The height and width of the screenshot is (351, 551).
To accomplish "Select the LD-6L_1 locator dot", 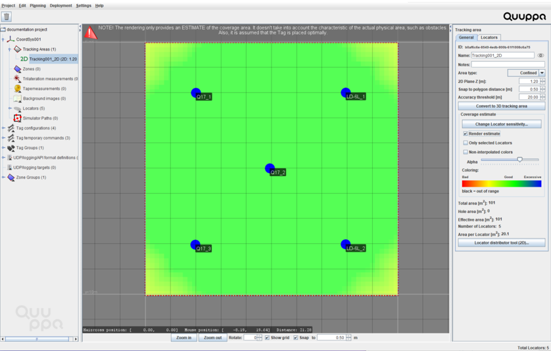I will click(346, 93).
